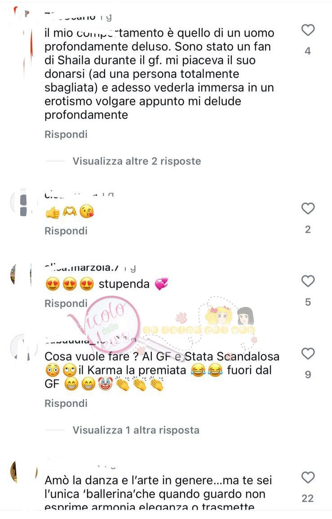Viewport: 332px width, 519px height.
Task: Tap Rispondi under the 'stupenda' comment
Action: click(66, 303)
